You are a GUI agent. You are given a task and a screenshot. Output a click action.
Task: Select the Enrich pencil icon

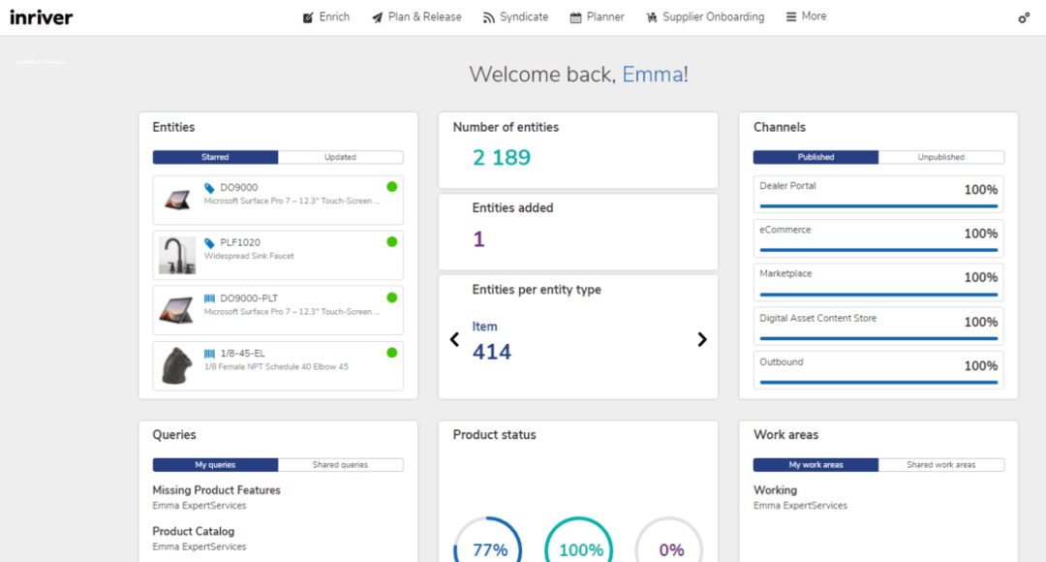coord(307,16)
